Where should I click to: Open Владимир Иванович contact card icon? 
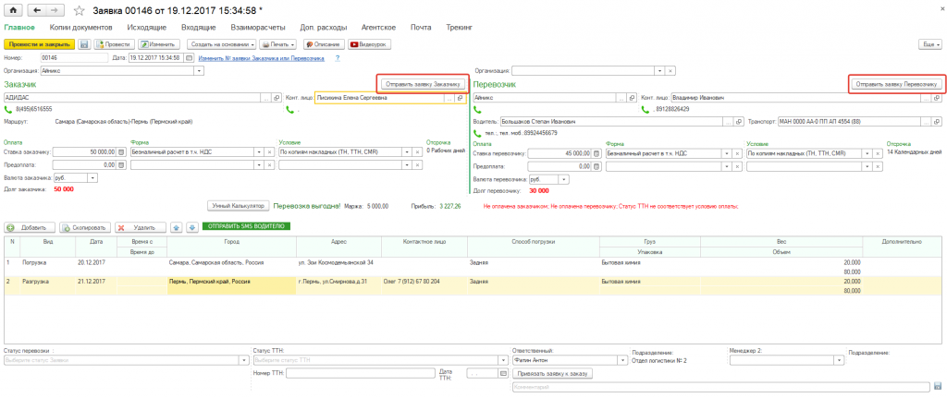[938, 97]
